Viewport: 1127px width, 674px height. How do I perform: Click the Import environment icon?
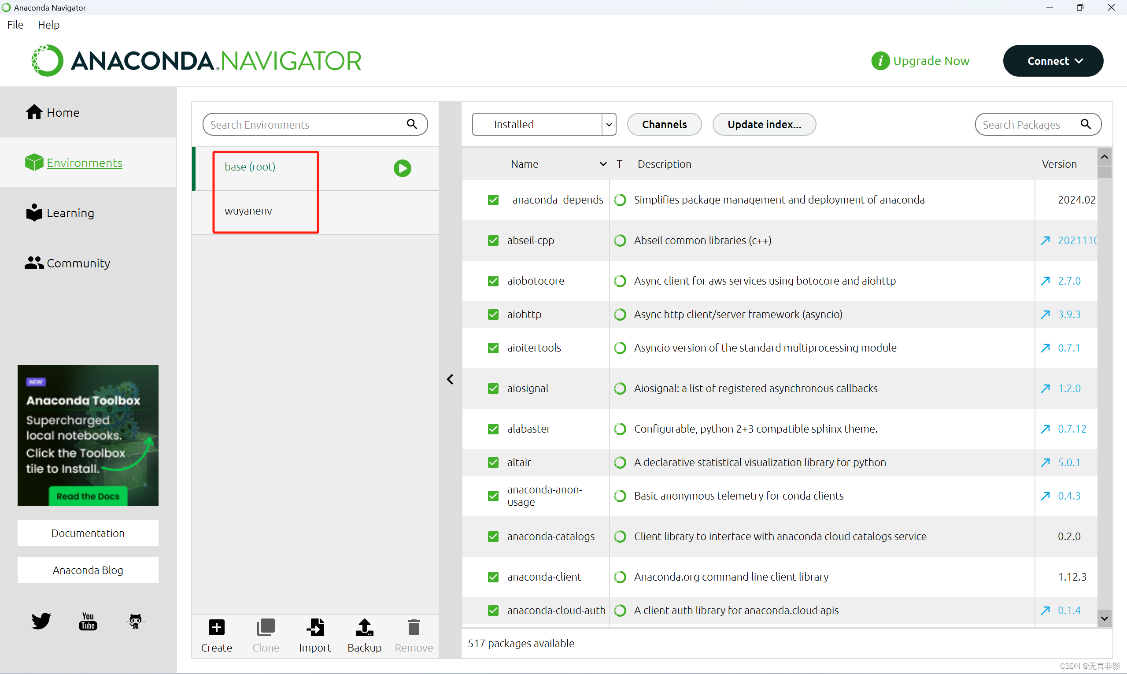click(x=315, y=628)
